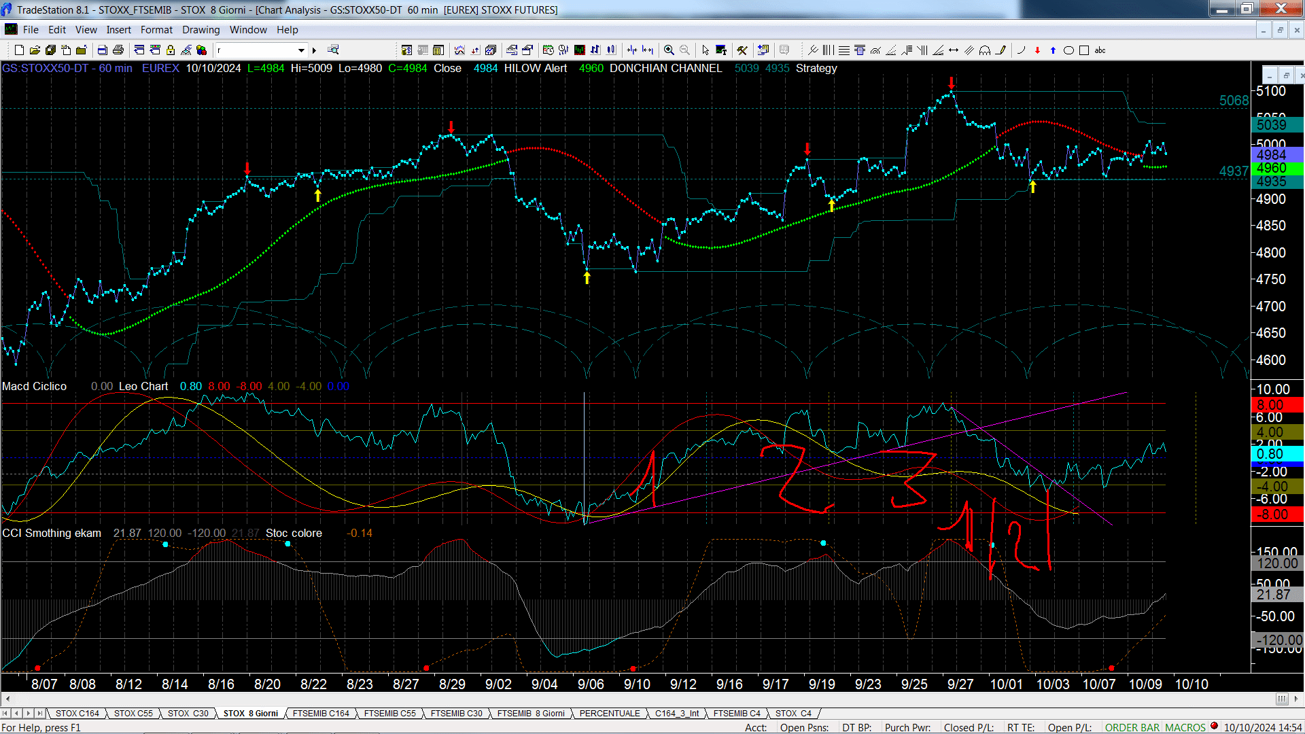Select the ellipse drawing tool

point(1068,50)
